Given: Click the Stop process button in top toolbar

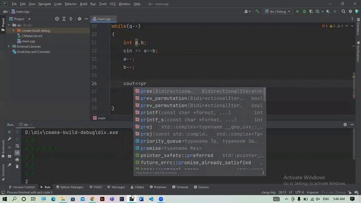Looking at the screenshot, I should point(334,11).
